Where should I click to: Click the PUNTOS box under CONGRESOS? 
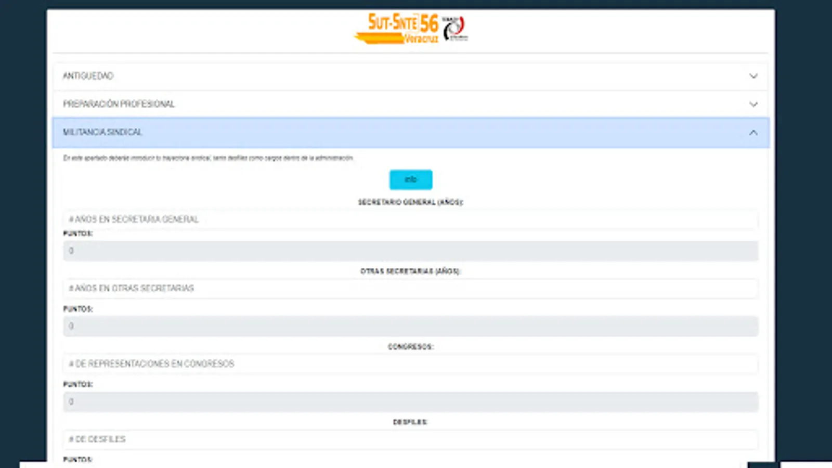click(411, 402)
